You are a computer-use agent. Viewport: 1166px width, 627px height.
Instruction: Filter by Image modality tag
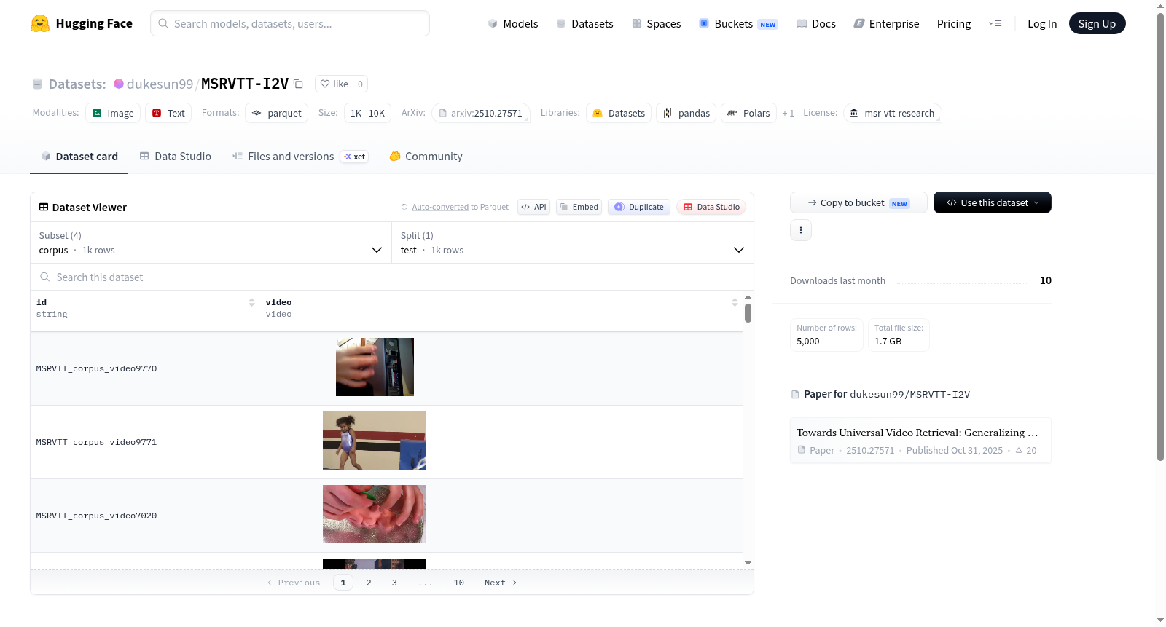pyautogui.click(x=113, y=113)
